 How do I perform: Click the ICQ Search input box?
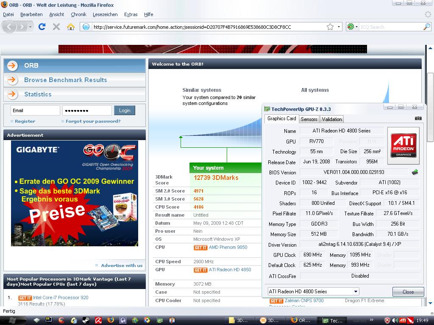[x=391, y=27]
